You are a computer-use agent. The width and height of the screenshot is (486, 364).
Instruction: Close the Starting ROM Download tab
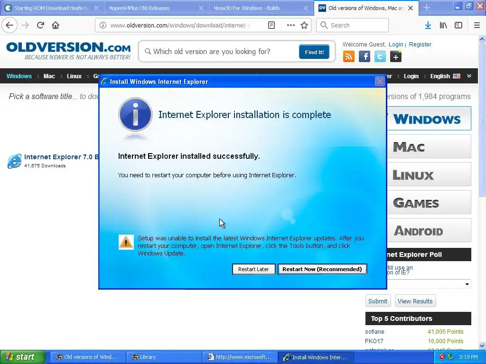96,8
